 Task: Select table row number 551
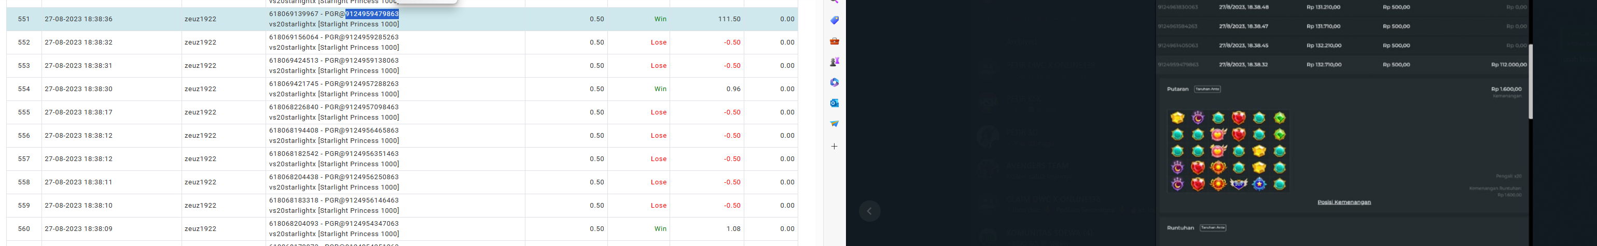point(23,19)
